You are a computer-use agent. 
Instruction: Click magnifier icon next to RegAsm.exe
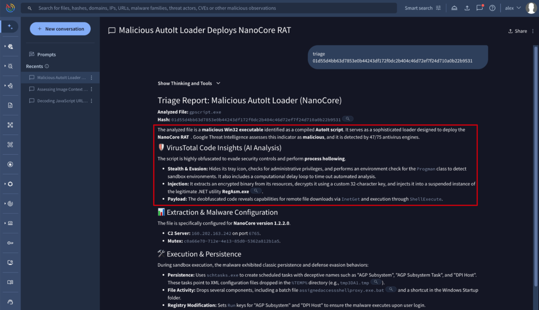pyautogui.click(x=256, y=191)
